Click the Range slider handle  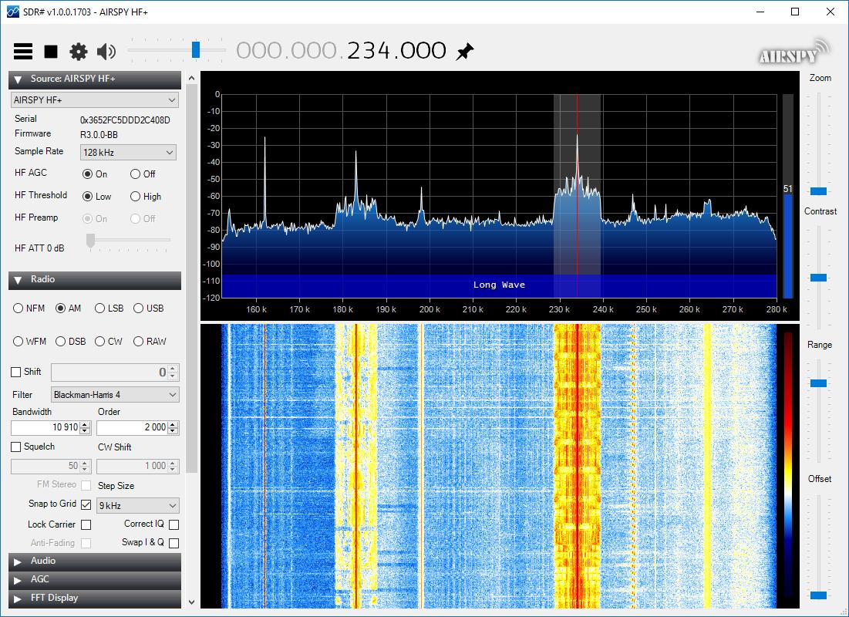(818, 383)
